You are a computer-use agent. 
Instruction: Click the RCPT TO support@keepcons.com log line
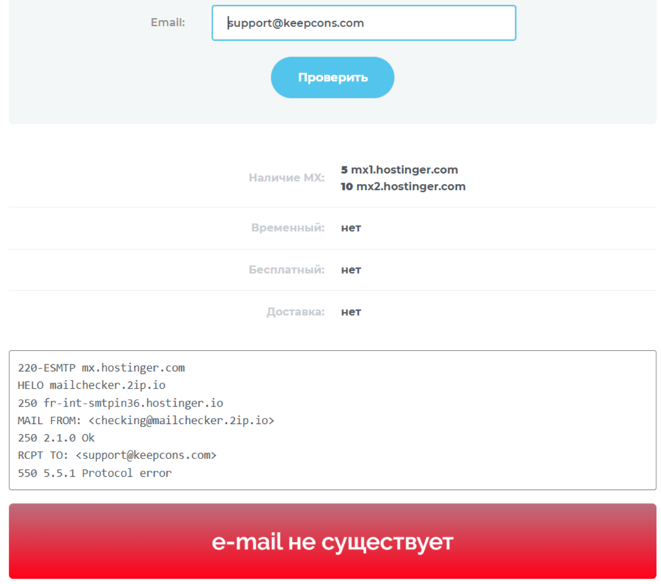tap(117, 455)
